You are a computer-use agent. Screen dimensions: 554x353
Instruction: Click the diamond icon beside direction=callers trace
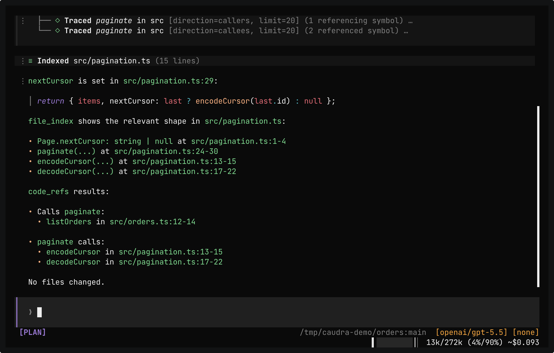pyautogui.click(x=58, y=20)
